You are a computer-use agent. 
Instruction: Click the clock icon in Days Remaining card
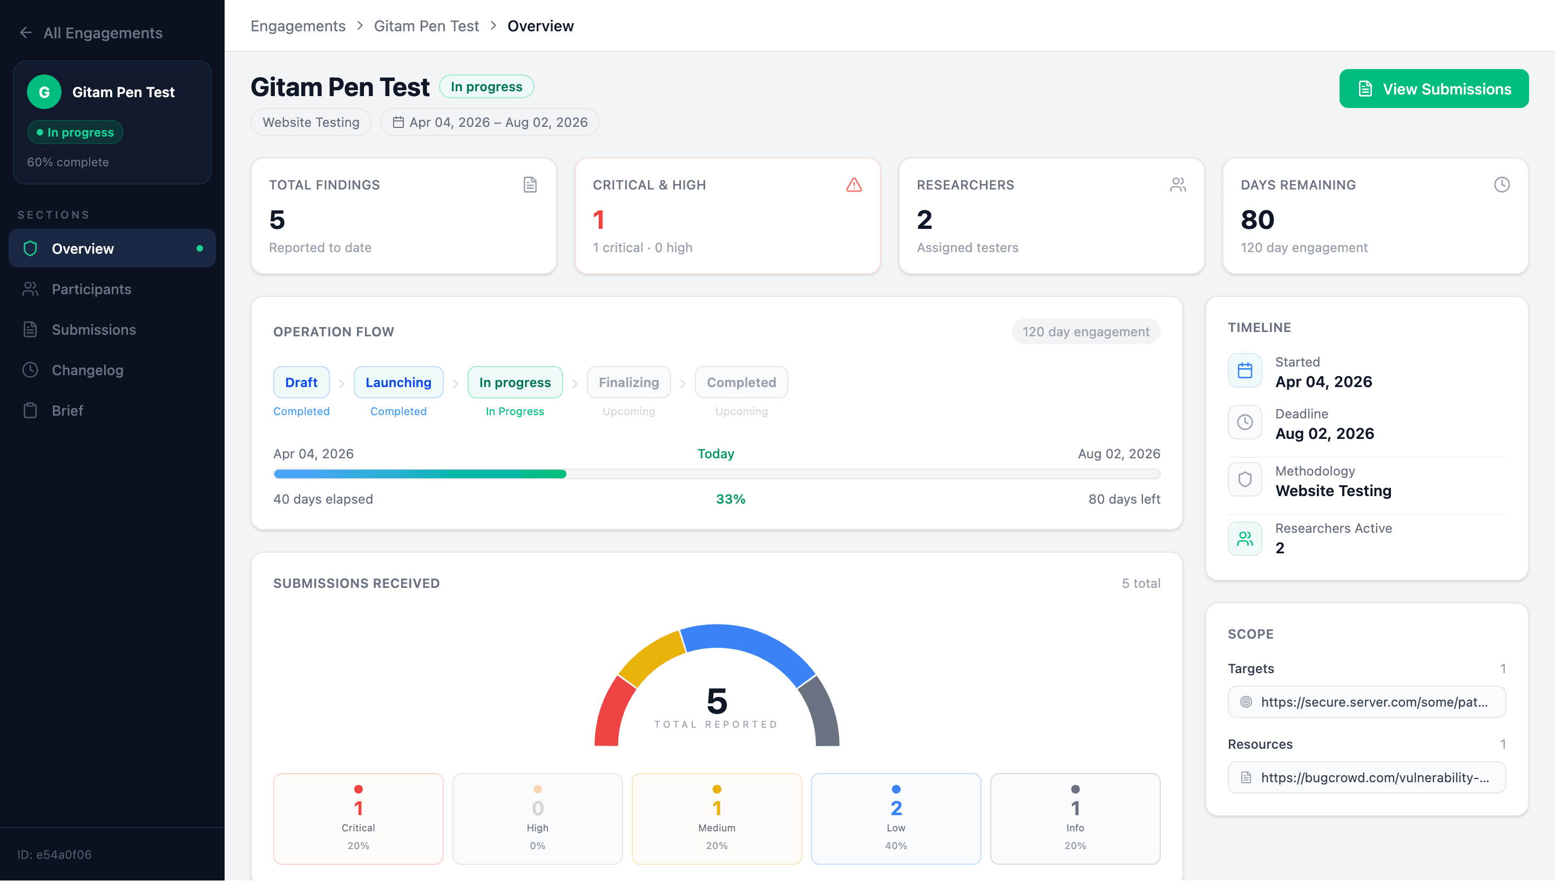click(x=1502, y=185)
